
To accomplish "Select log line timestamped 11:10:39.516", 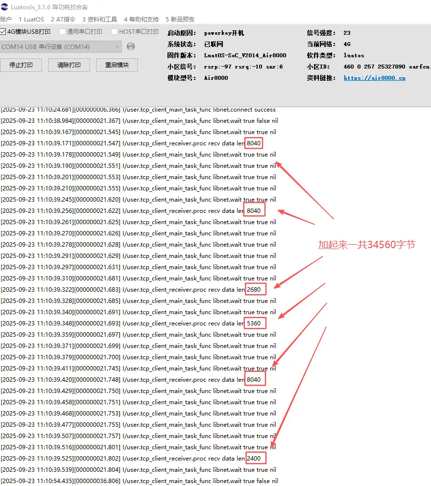I will [138, 447].
